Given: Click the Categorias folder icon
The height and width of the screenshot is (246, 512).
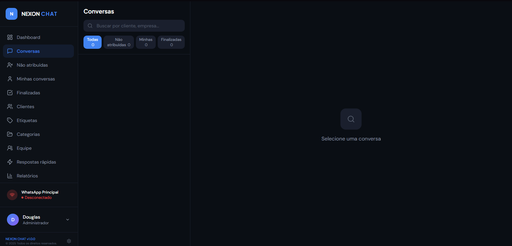Looking at the screenshot, I should pyautogui.click(x=10, y=134).
